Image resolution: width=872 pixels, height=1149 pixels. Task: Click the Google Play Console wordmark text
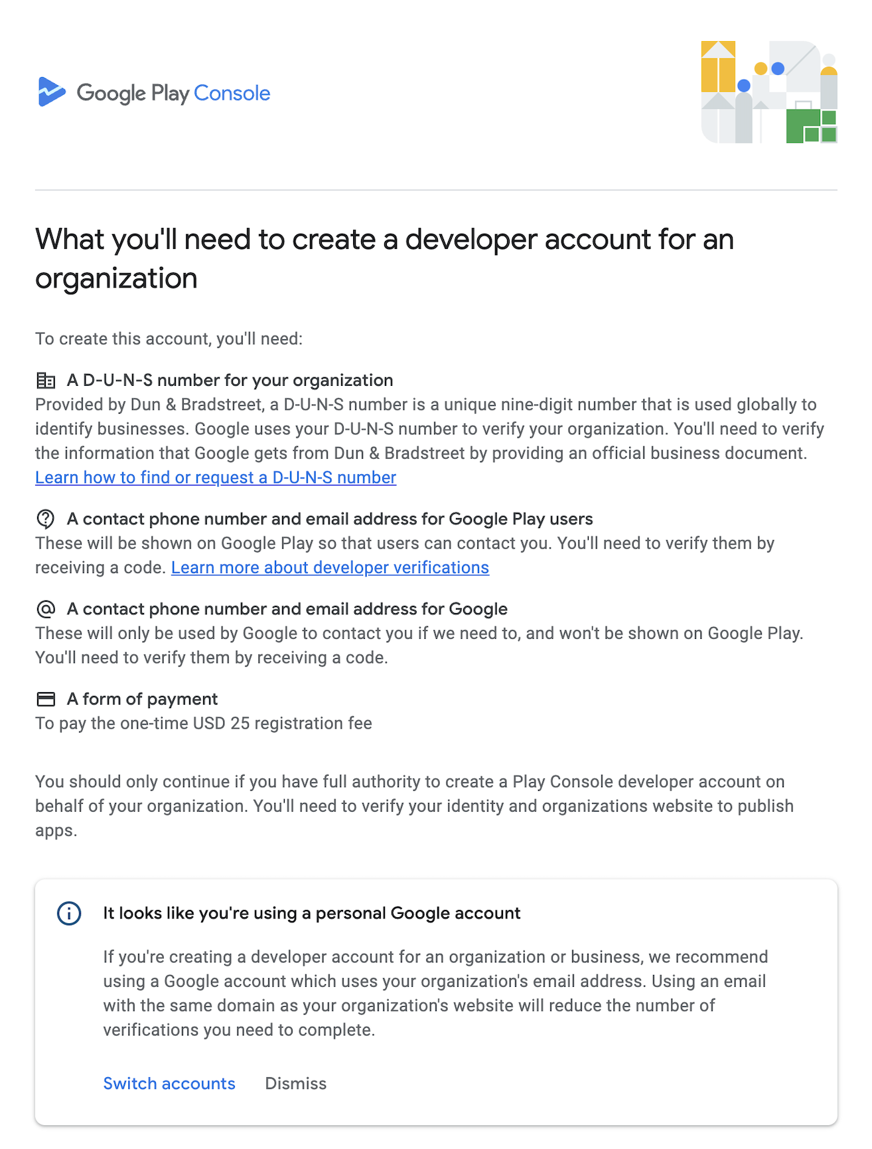coord(174,93)
